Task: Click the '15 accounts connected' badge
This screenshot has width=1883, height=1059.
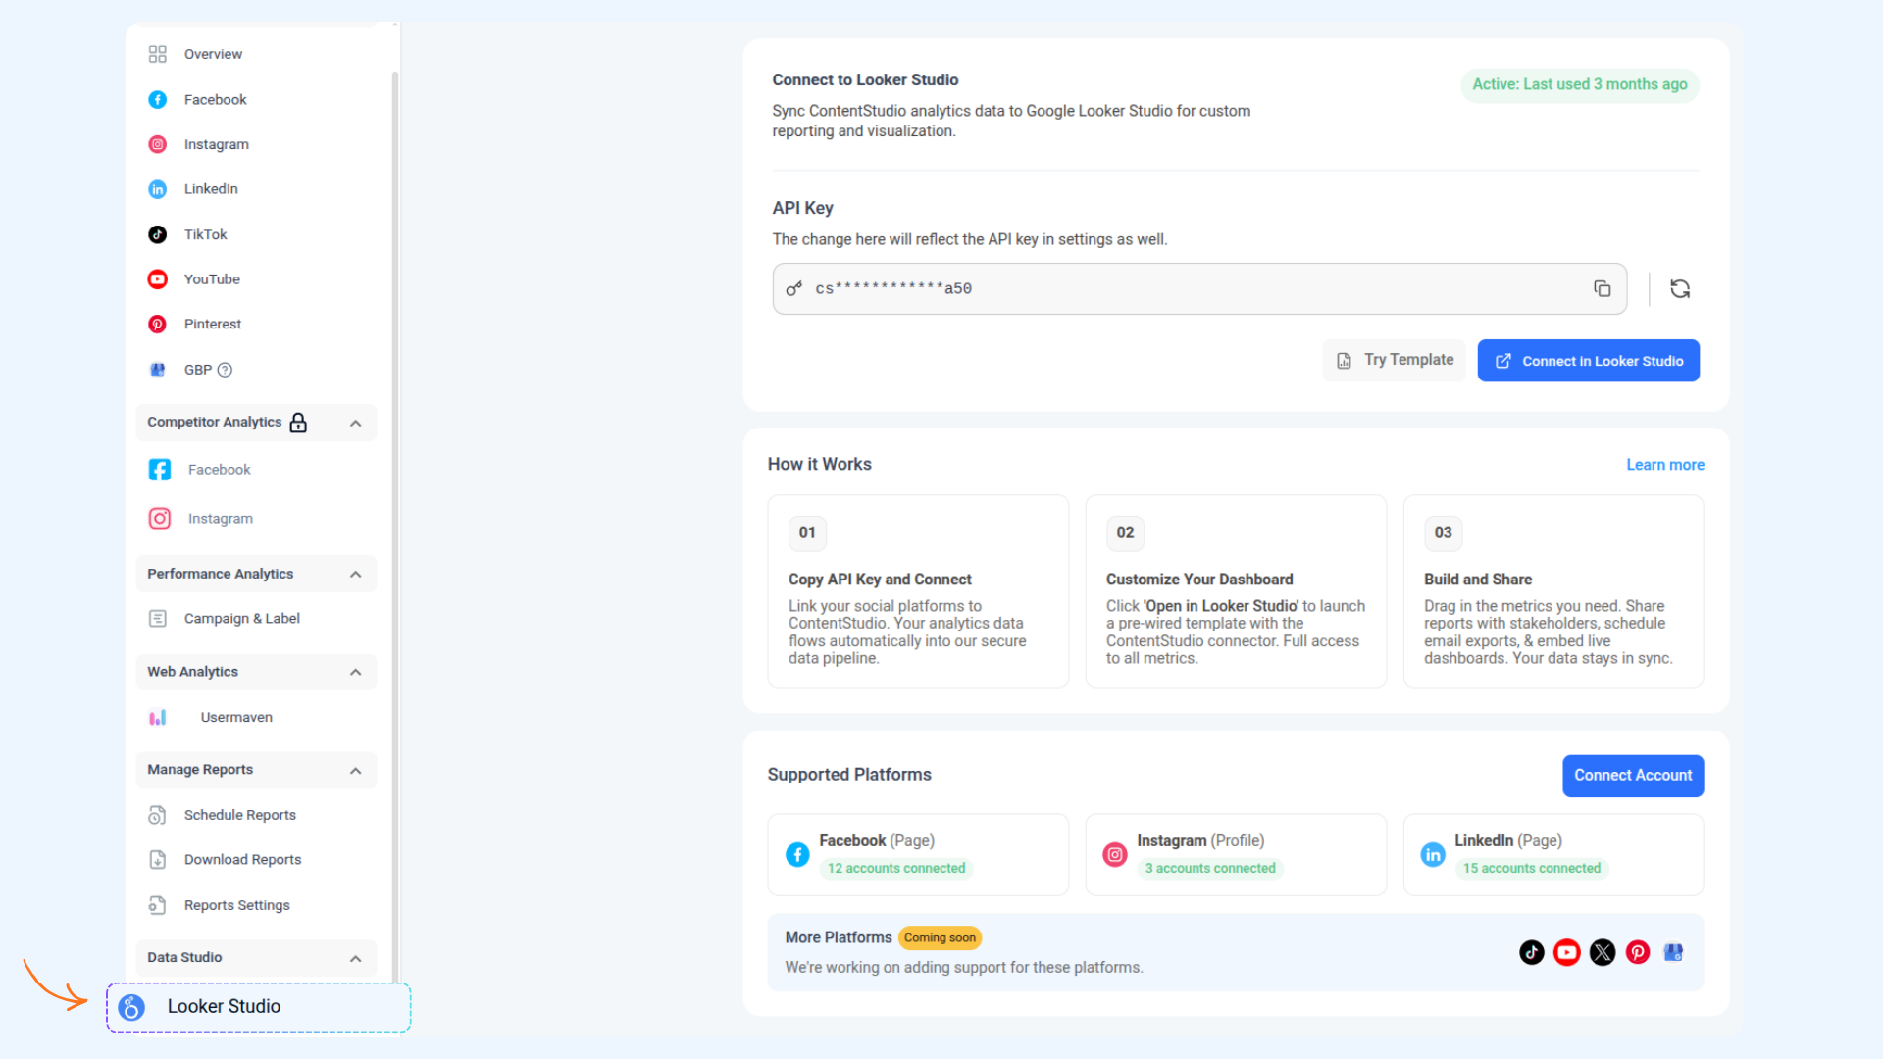Action: [x=1532, y=868]
